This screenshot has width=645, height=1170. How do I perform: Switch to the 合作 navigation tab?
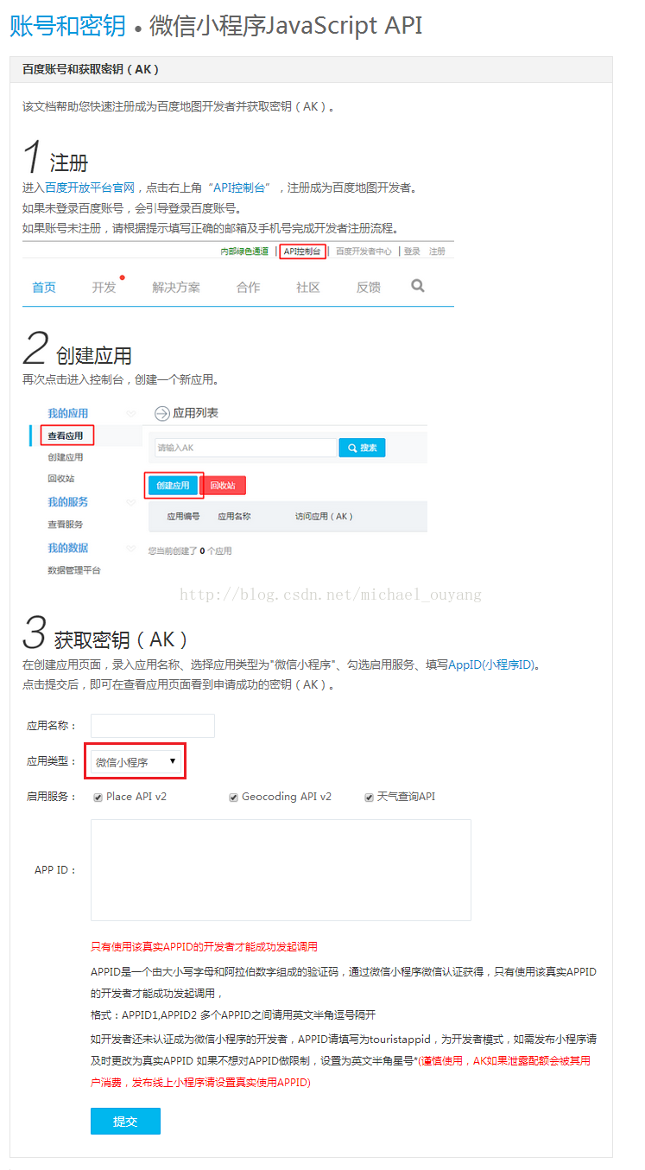(x=248, y=287)
